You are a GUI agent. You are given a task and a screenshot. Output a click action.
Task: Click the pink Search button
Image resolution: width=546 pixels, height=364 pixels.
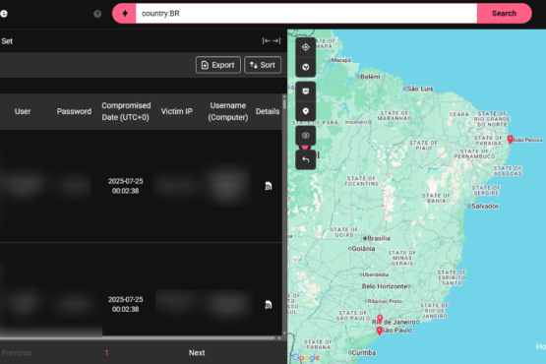click(x=504, y=14)
